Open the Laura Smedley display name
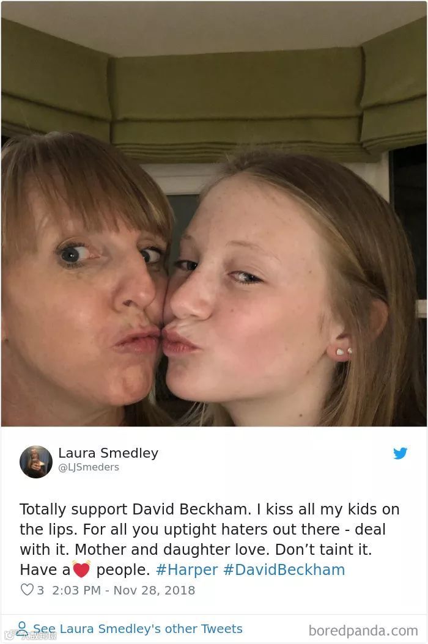The width and height of the screenshot is (428, 644). (108, 453)
